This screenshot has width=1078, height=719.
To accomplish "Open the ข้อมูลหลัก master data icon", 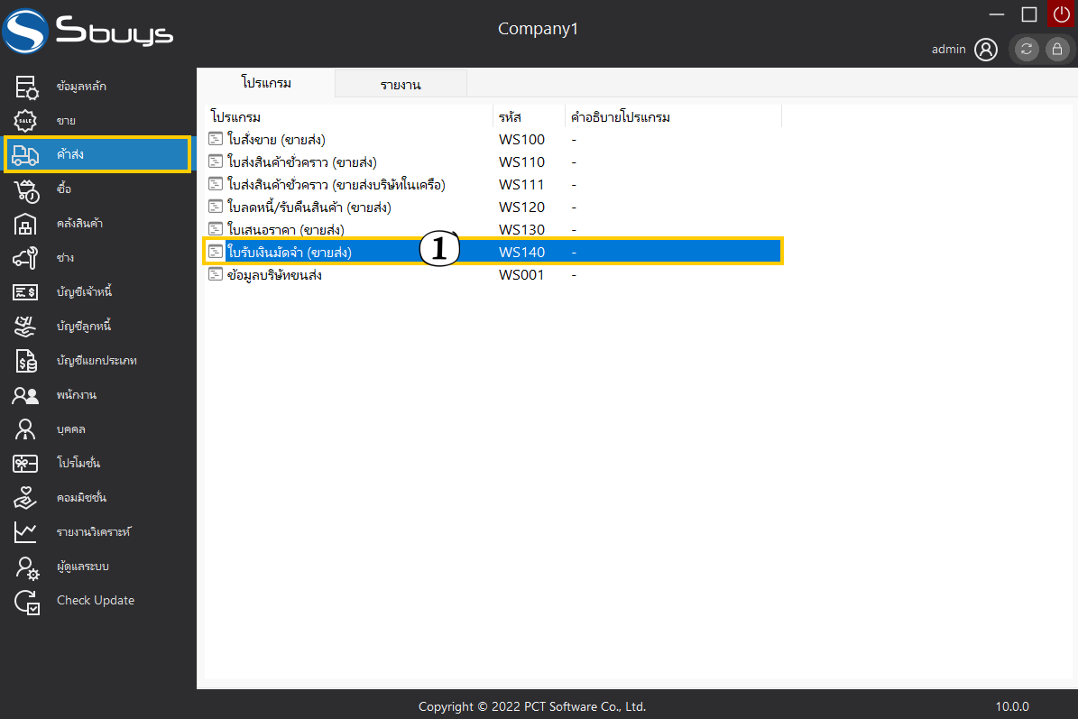I will (26, 87).
